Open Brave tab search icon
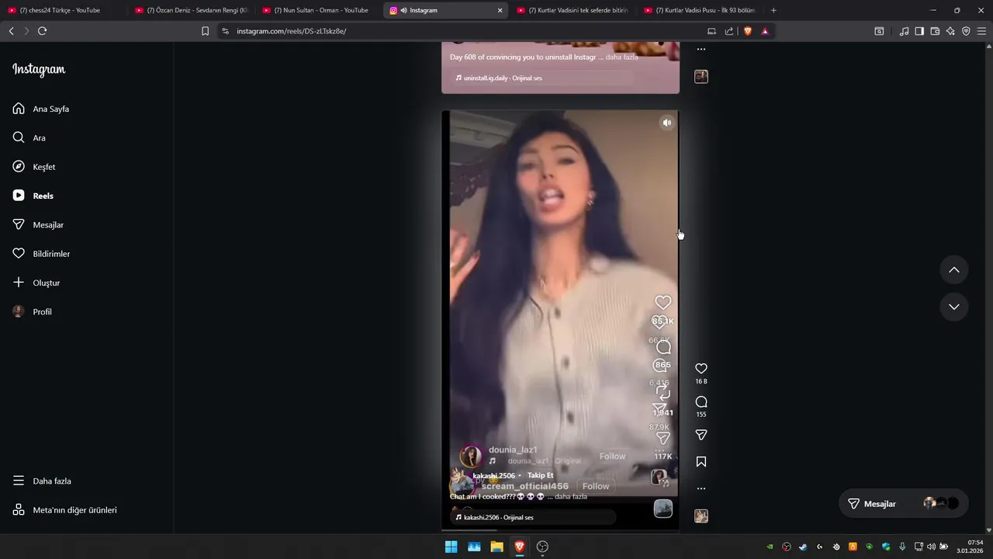The image size is (993, 559). (x=879, y=31)
